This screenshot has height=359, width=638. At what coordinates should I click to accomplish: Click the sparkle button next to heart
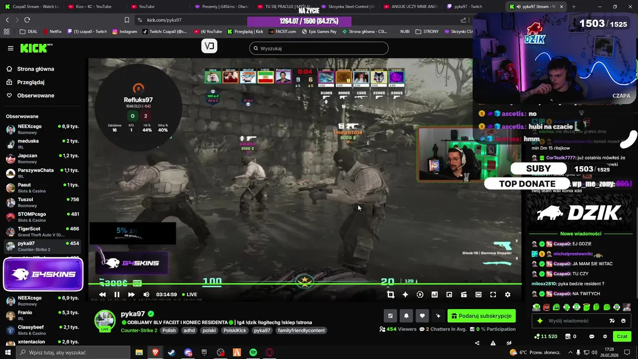click(x=438, y=316)
